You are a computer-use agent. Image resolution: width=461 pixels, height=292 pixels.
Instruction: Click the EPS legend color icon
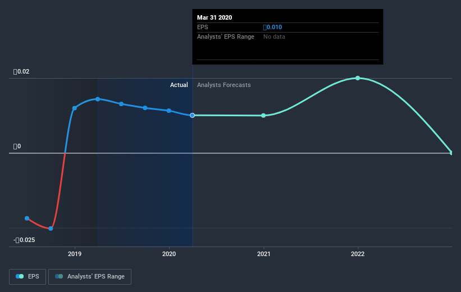click(x=20, y=276)
